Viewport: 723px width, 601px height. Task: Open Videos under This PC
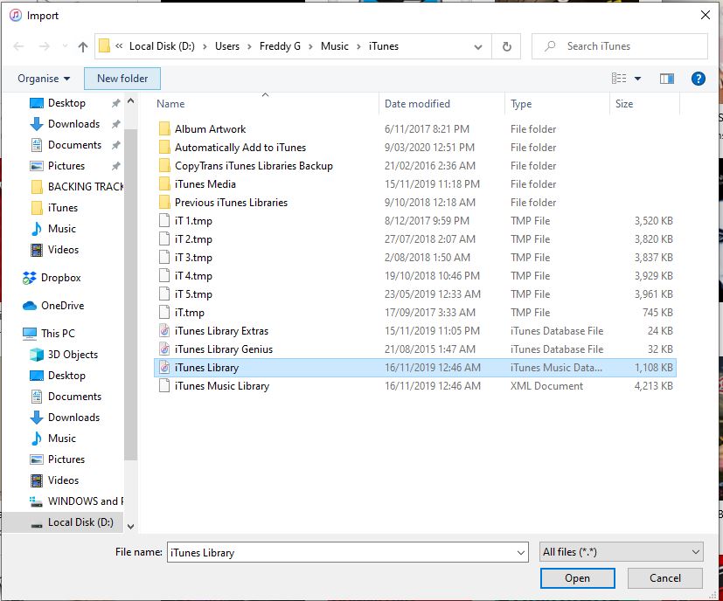[x=63, y=480]
